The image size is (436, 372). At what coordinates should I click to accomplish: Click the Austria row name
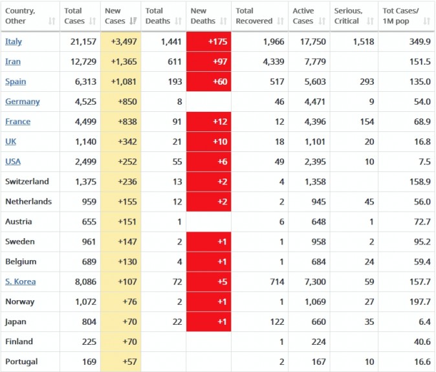(x=19, y=222)
